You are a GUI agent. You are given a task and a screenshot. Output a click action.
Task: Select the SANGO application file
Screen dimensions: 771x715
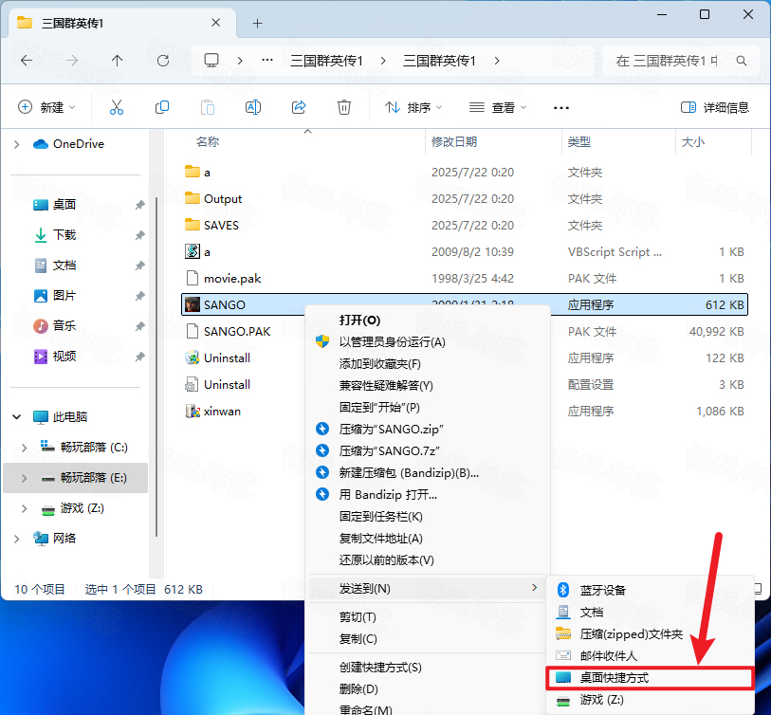464,304
